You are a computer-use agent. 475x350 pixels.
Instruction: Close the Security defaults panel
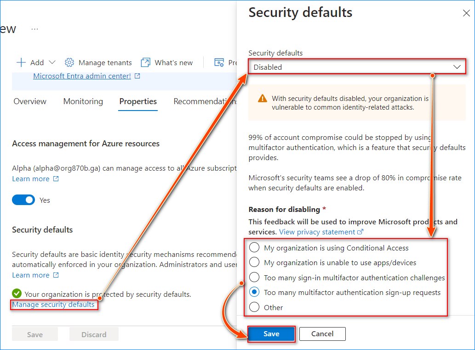pyautogui.click(x=466, y=13)
